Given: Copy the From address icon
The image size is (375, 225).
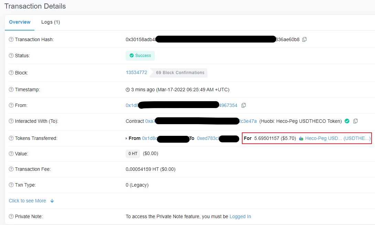Looking at the screenshot, I should (244, 105).
